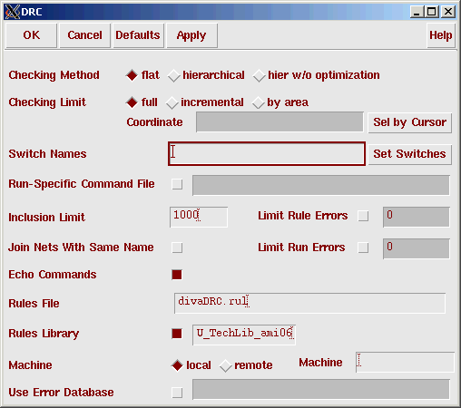The width and height of the screenshot is (461, 408).
Task: Enable Run-Specific Command File checkbox
Action: (177, 184)
